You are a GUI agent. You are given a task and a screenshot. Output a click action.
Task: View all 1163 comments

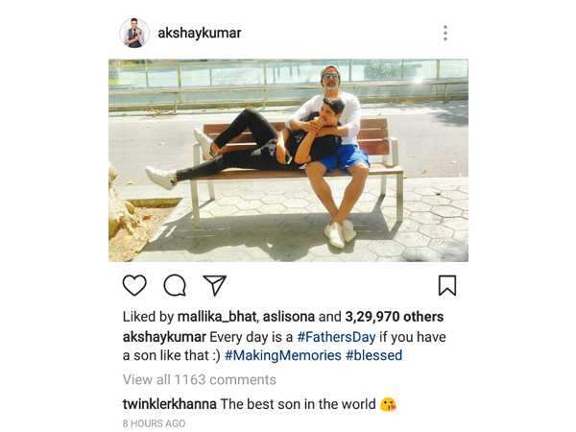tap(200, 379)
